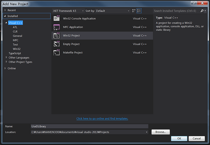Click the Empty Project template icon
The height and width of the screenshot is (145, 210).
57,44
